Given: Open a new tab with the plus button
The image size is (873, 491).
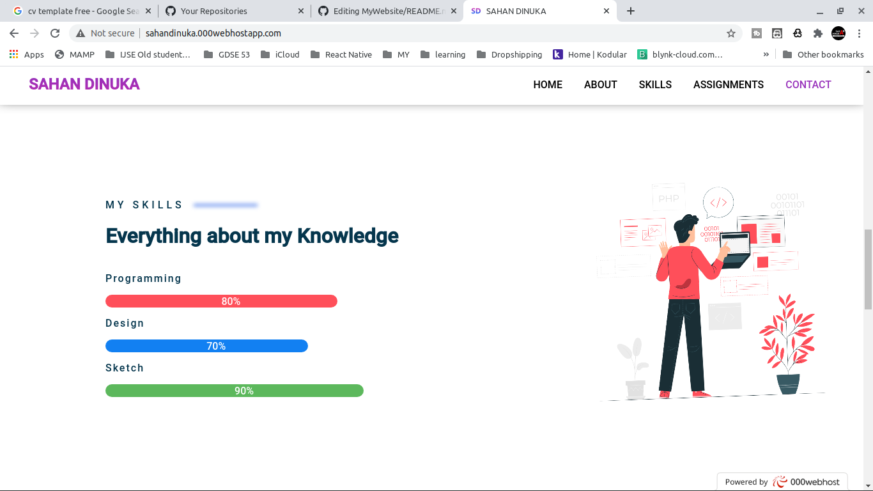Looking at the screenshot, I should (631, 11).
